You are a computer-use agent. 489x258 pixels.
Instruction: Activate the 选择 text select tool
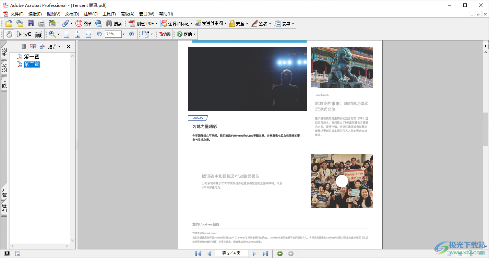pos(24,34)
